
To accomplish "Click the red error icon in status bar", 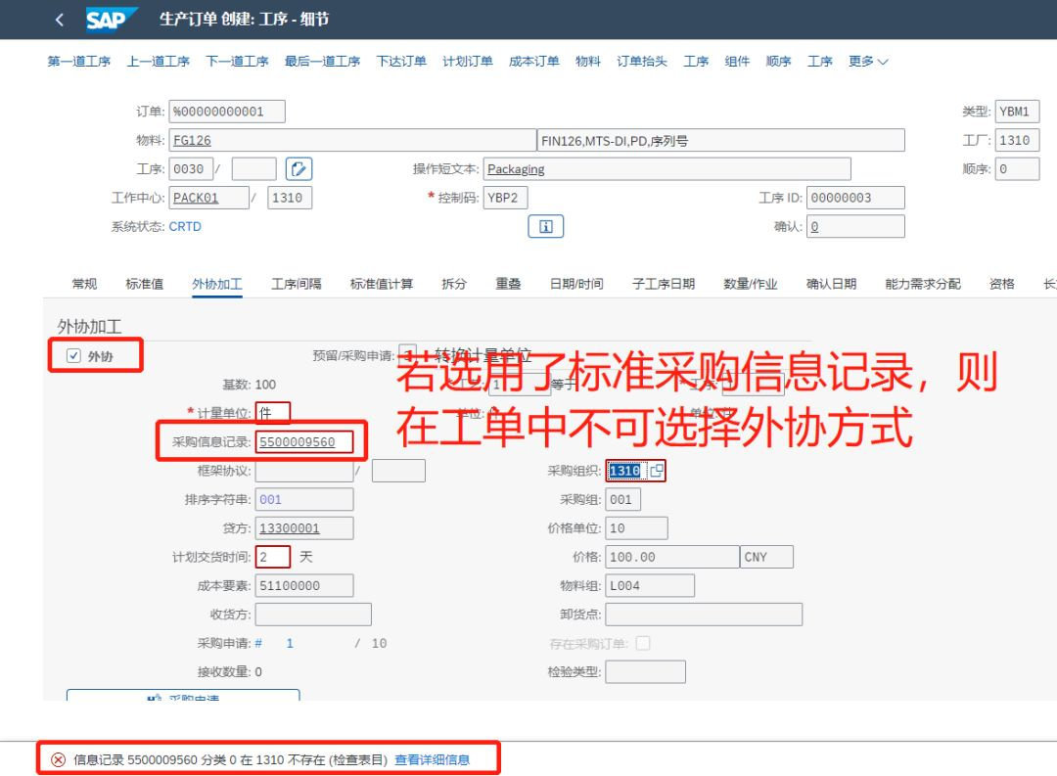I will click(58, 760).
